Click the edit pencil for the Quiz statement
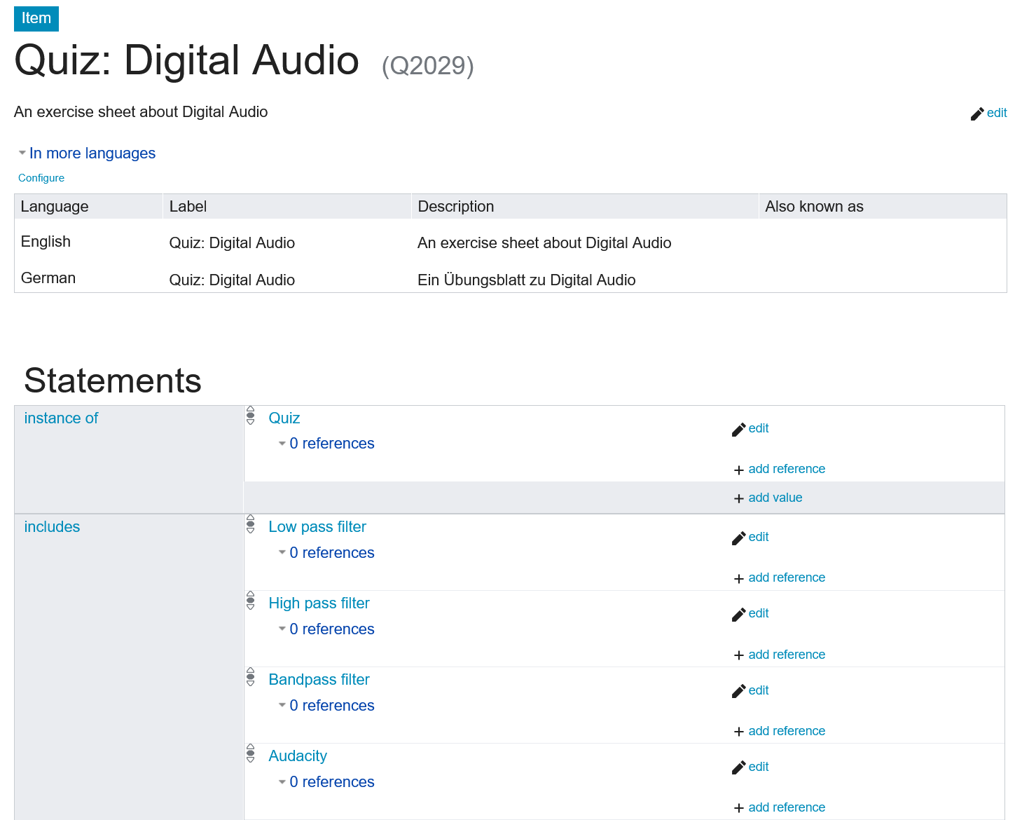 point(738,429)
